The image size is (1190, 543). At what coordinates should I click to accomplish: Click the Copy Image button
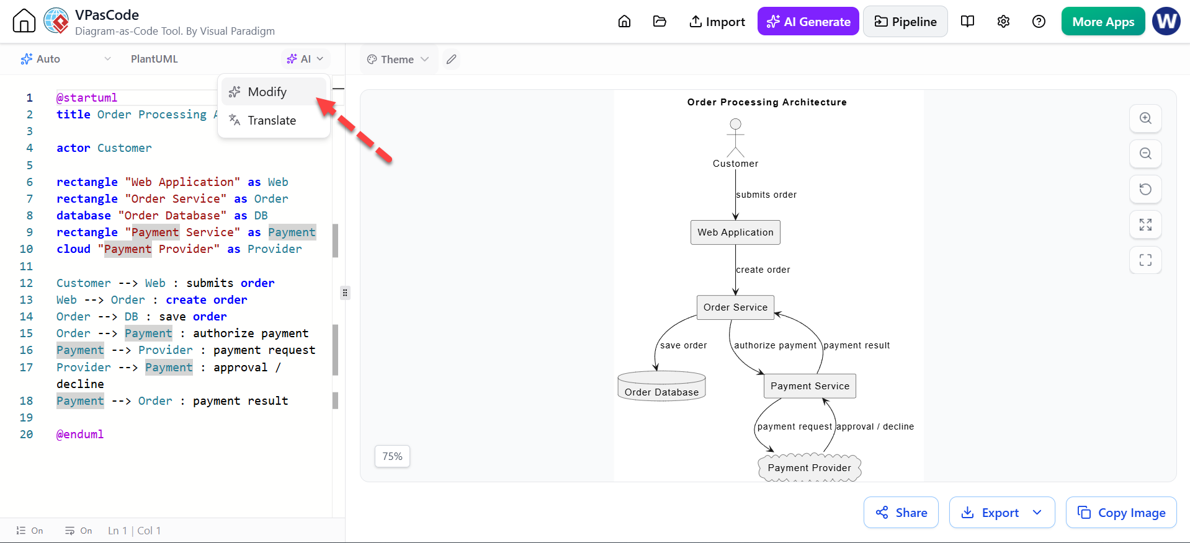pyautogui.click(x=1121, y=513)
